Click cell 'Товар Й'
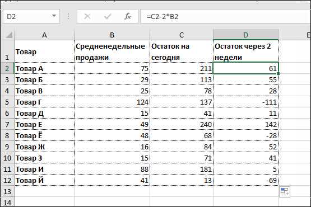 click(44, 180)
